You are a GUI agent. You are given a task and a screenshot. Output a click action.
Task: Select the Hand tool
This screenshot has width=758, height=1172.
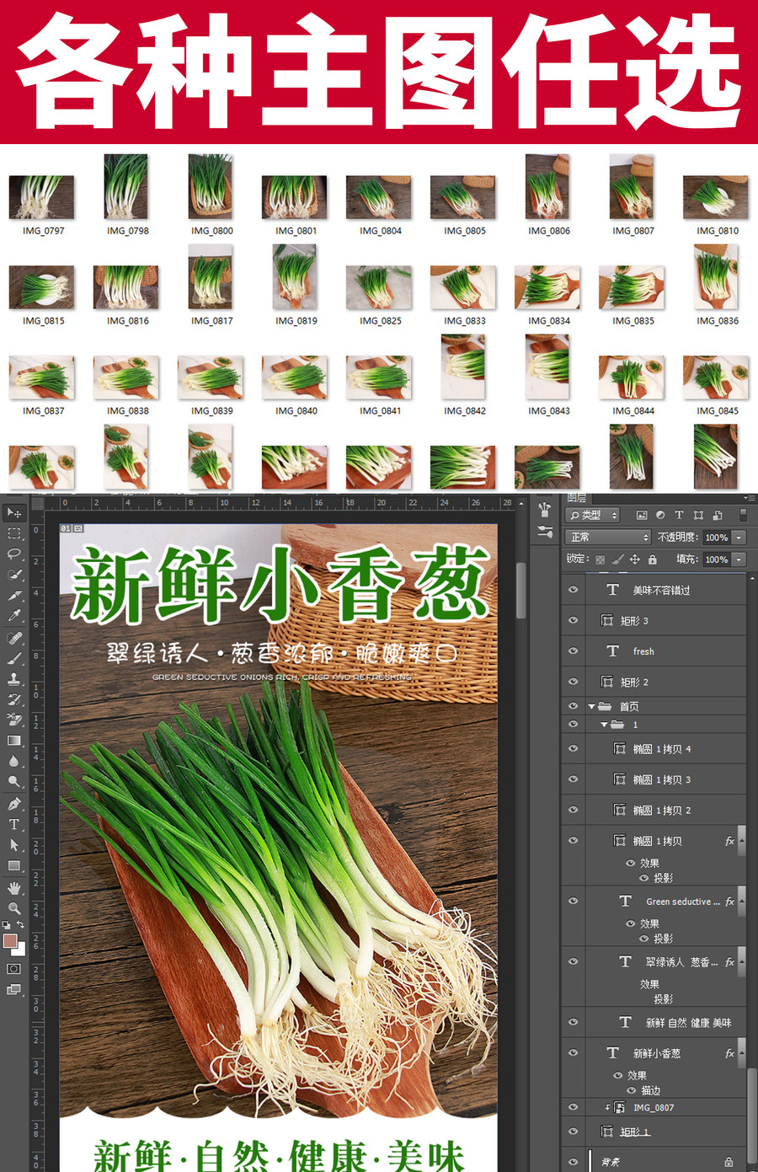(x=13, y=888)
